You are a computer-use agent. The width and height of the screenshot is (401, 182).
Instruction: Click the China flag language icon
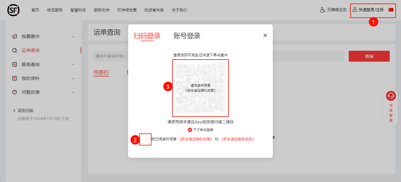(391, 10)
